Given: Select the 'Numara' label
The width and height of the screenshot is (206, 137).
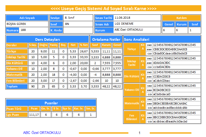Looking at the screenshot, I should click(13, 30).
